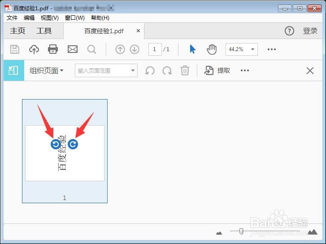Close the PDF reader window
326x244 pixels.
tap(314, 9)
